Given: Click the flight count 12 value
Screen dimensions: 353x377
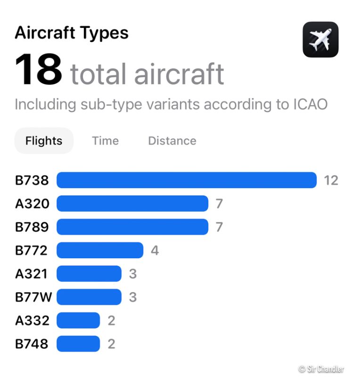Looking at the screenshot, I should pos(331,180).
